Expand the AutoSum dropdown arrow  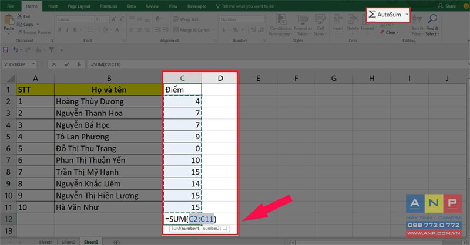pyautogui.click(x=407, y=14)
